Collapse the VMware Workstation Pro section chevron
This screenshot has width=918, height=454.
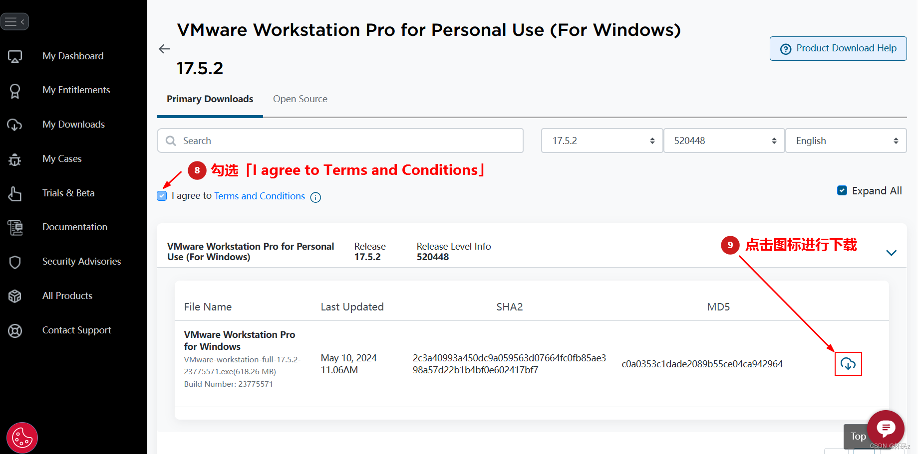click(x=891, y=253)
